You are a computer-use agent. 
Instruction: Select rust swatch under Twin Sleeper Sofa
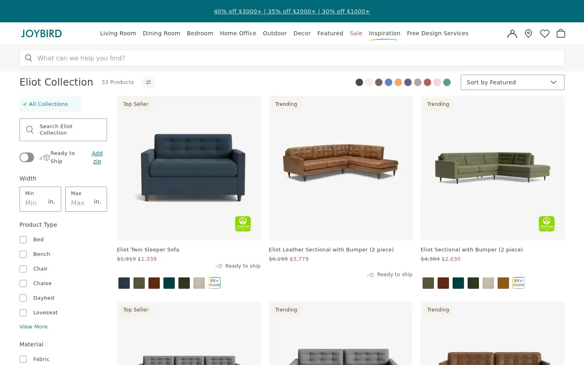154,283
